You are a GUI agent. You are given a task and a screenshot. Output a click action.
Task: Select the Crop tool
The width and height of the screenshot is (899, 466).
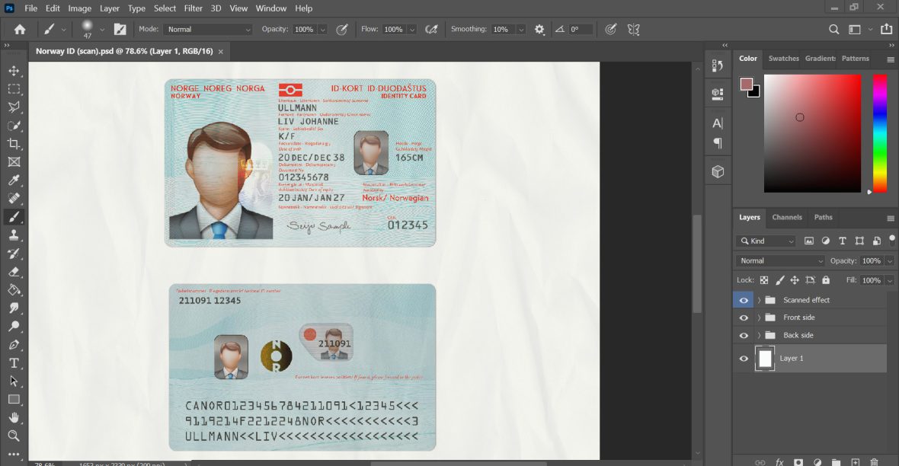coord(15,143)
